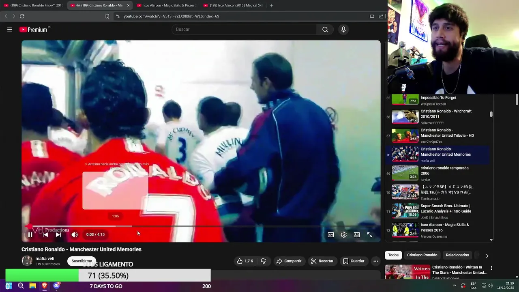The image size is (519, 292).
Task: Open the Windows Start button
Action: coord(9,286)
